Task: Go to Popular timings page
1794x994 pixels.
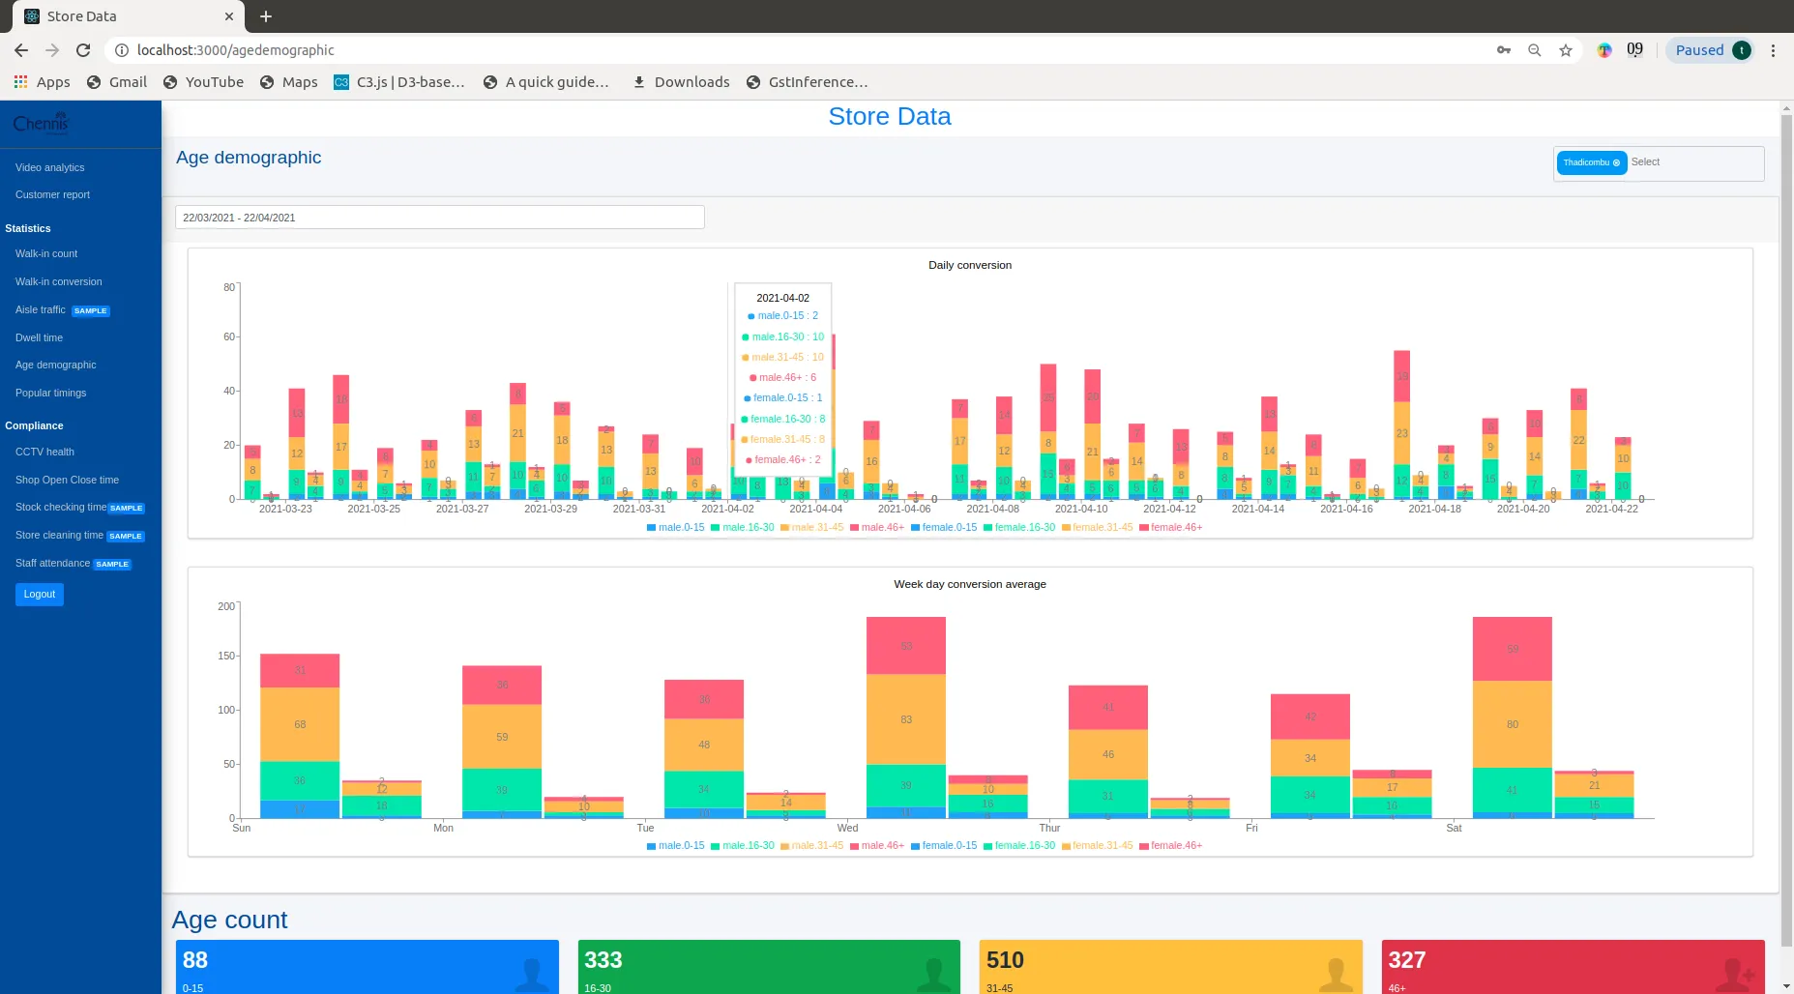Action: tap(50, 394)
